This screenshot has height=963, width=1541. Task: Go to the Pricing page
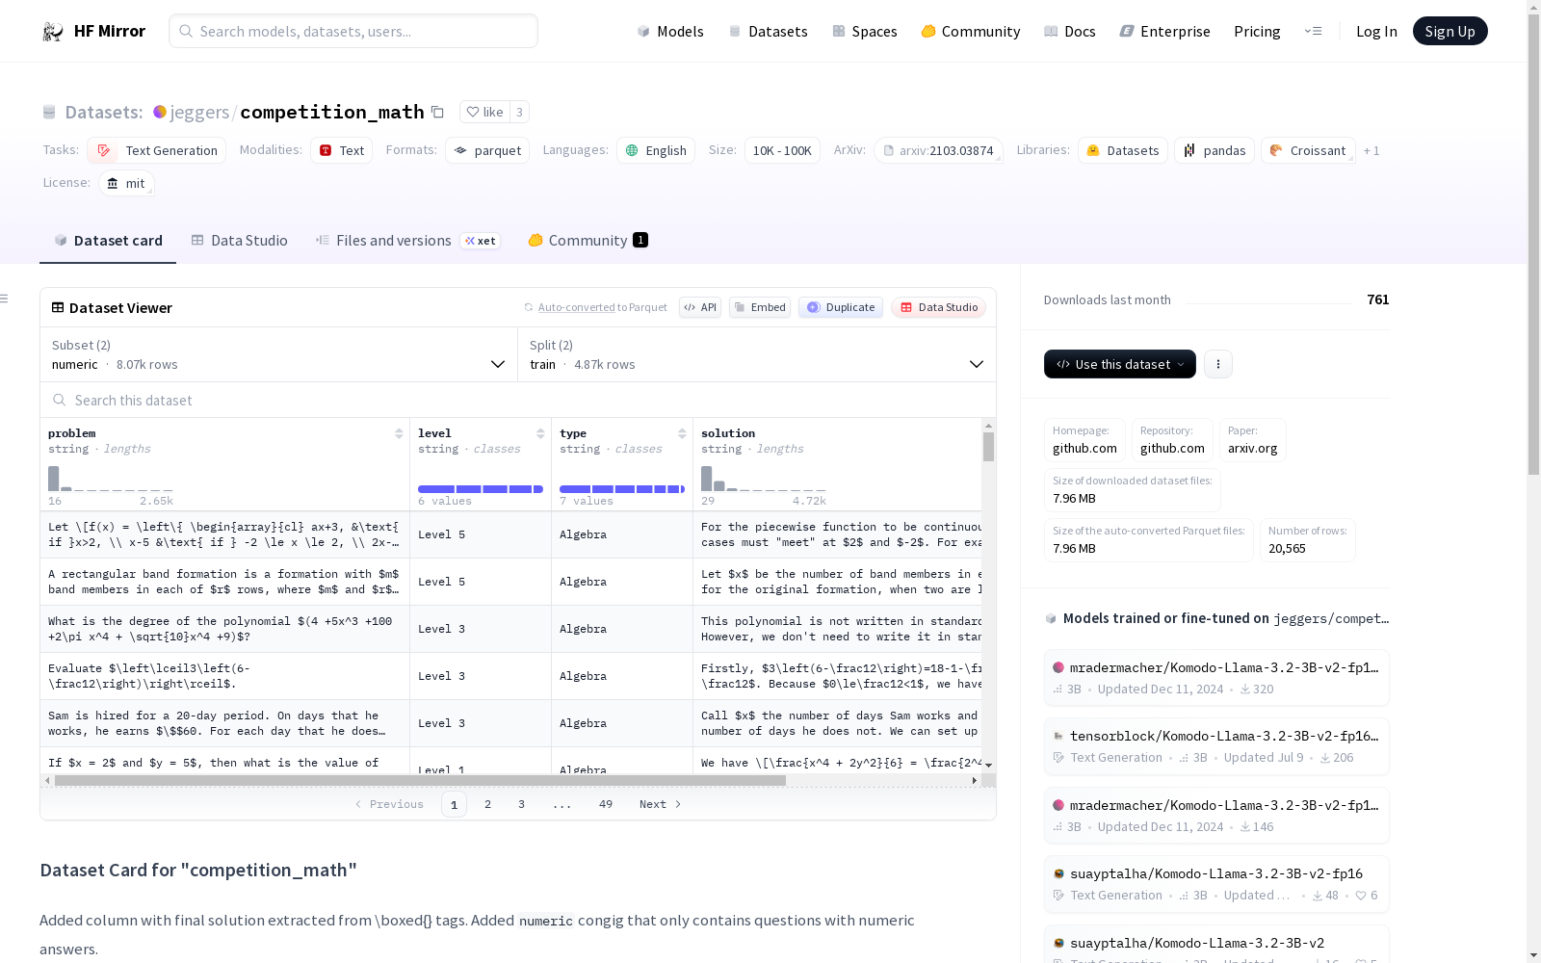click(1257, 32)
